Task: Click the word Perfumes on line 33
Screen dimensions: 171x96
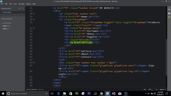Action: (x=93, y=31)
